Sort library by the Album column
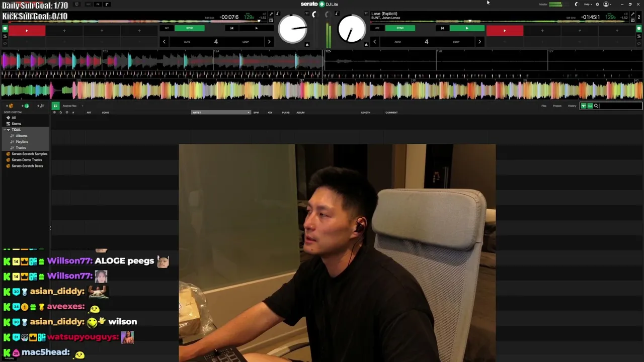 click(x=300, y=113)
